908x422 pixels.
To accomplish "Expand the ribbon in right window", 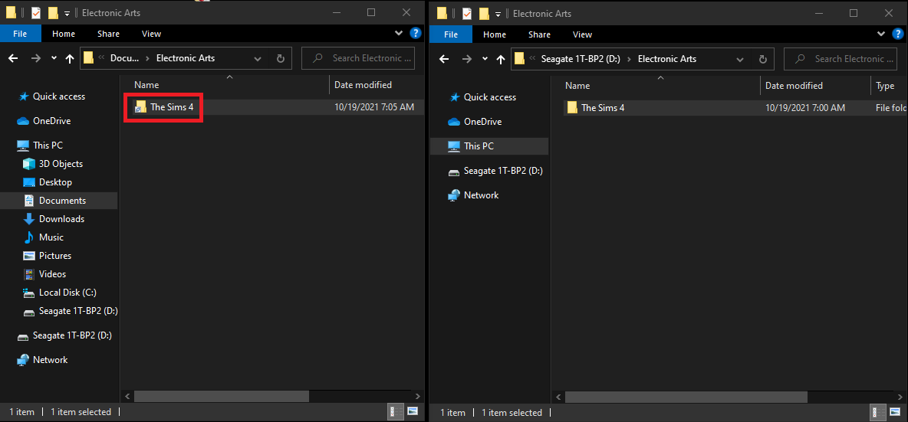I will pyautogui.click(x=881, y=34).
